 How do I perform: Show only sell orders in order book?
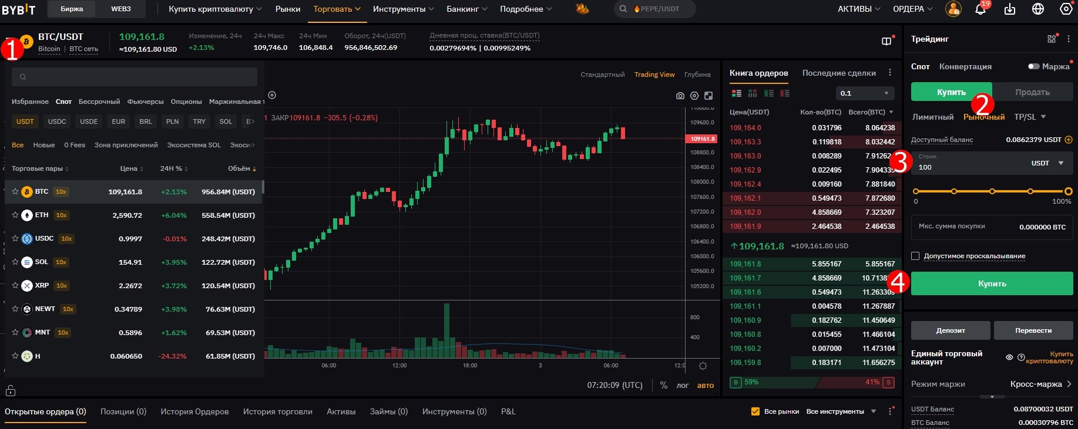784,93
